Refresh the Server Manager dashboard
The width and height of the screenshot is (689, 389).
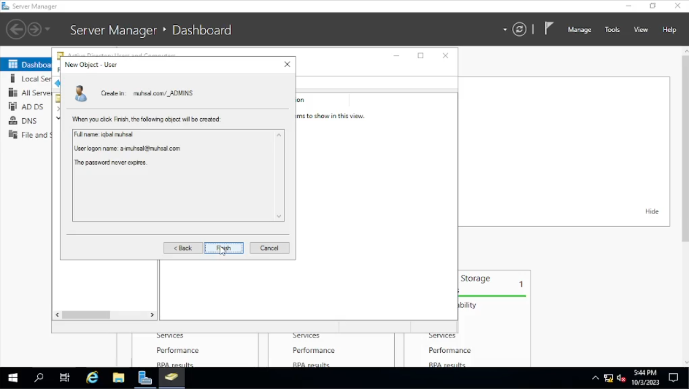coord(519,30)
